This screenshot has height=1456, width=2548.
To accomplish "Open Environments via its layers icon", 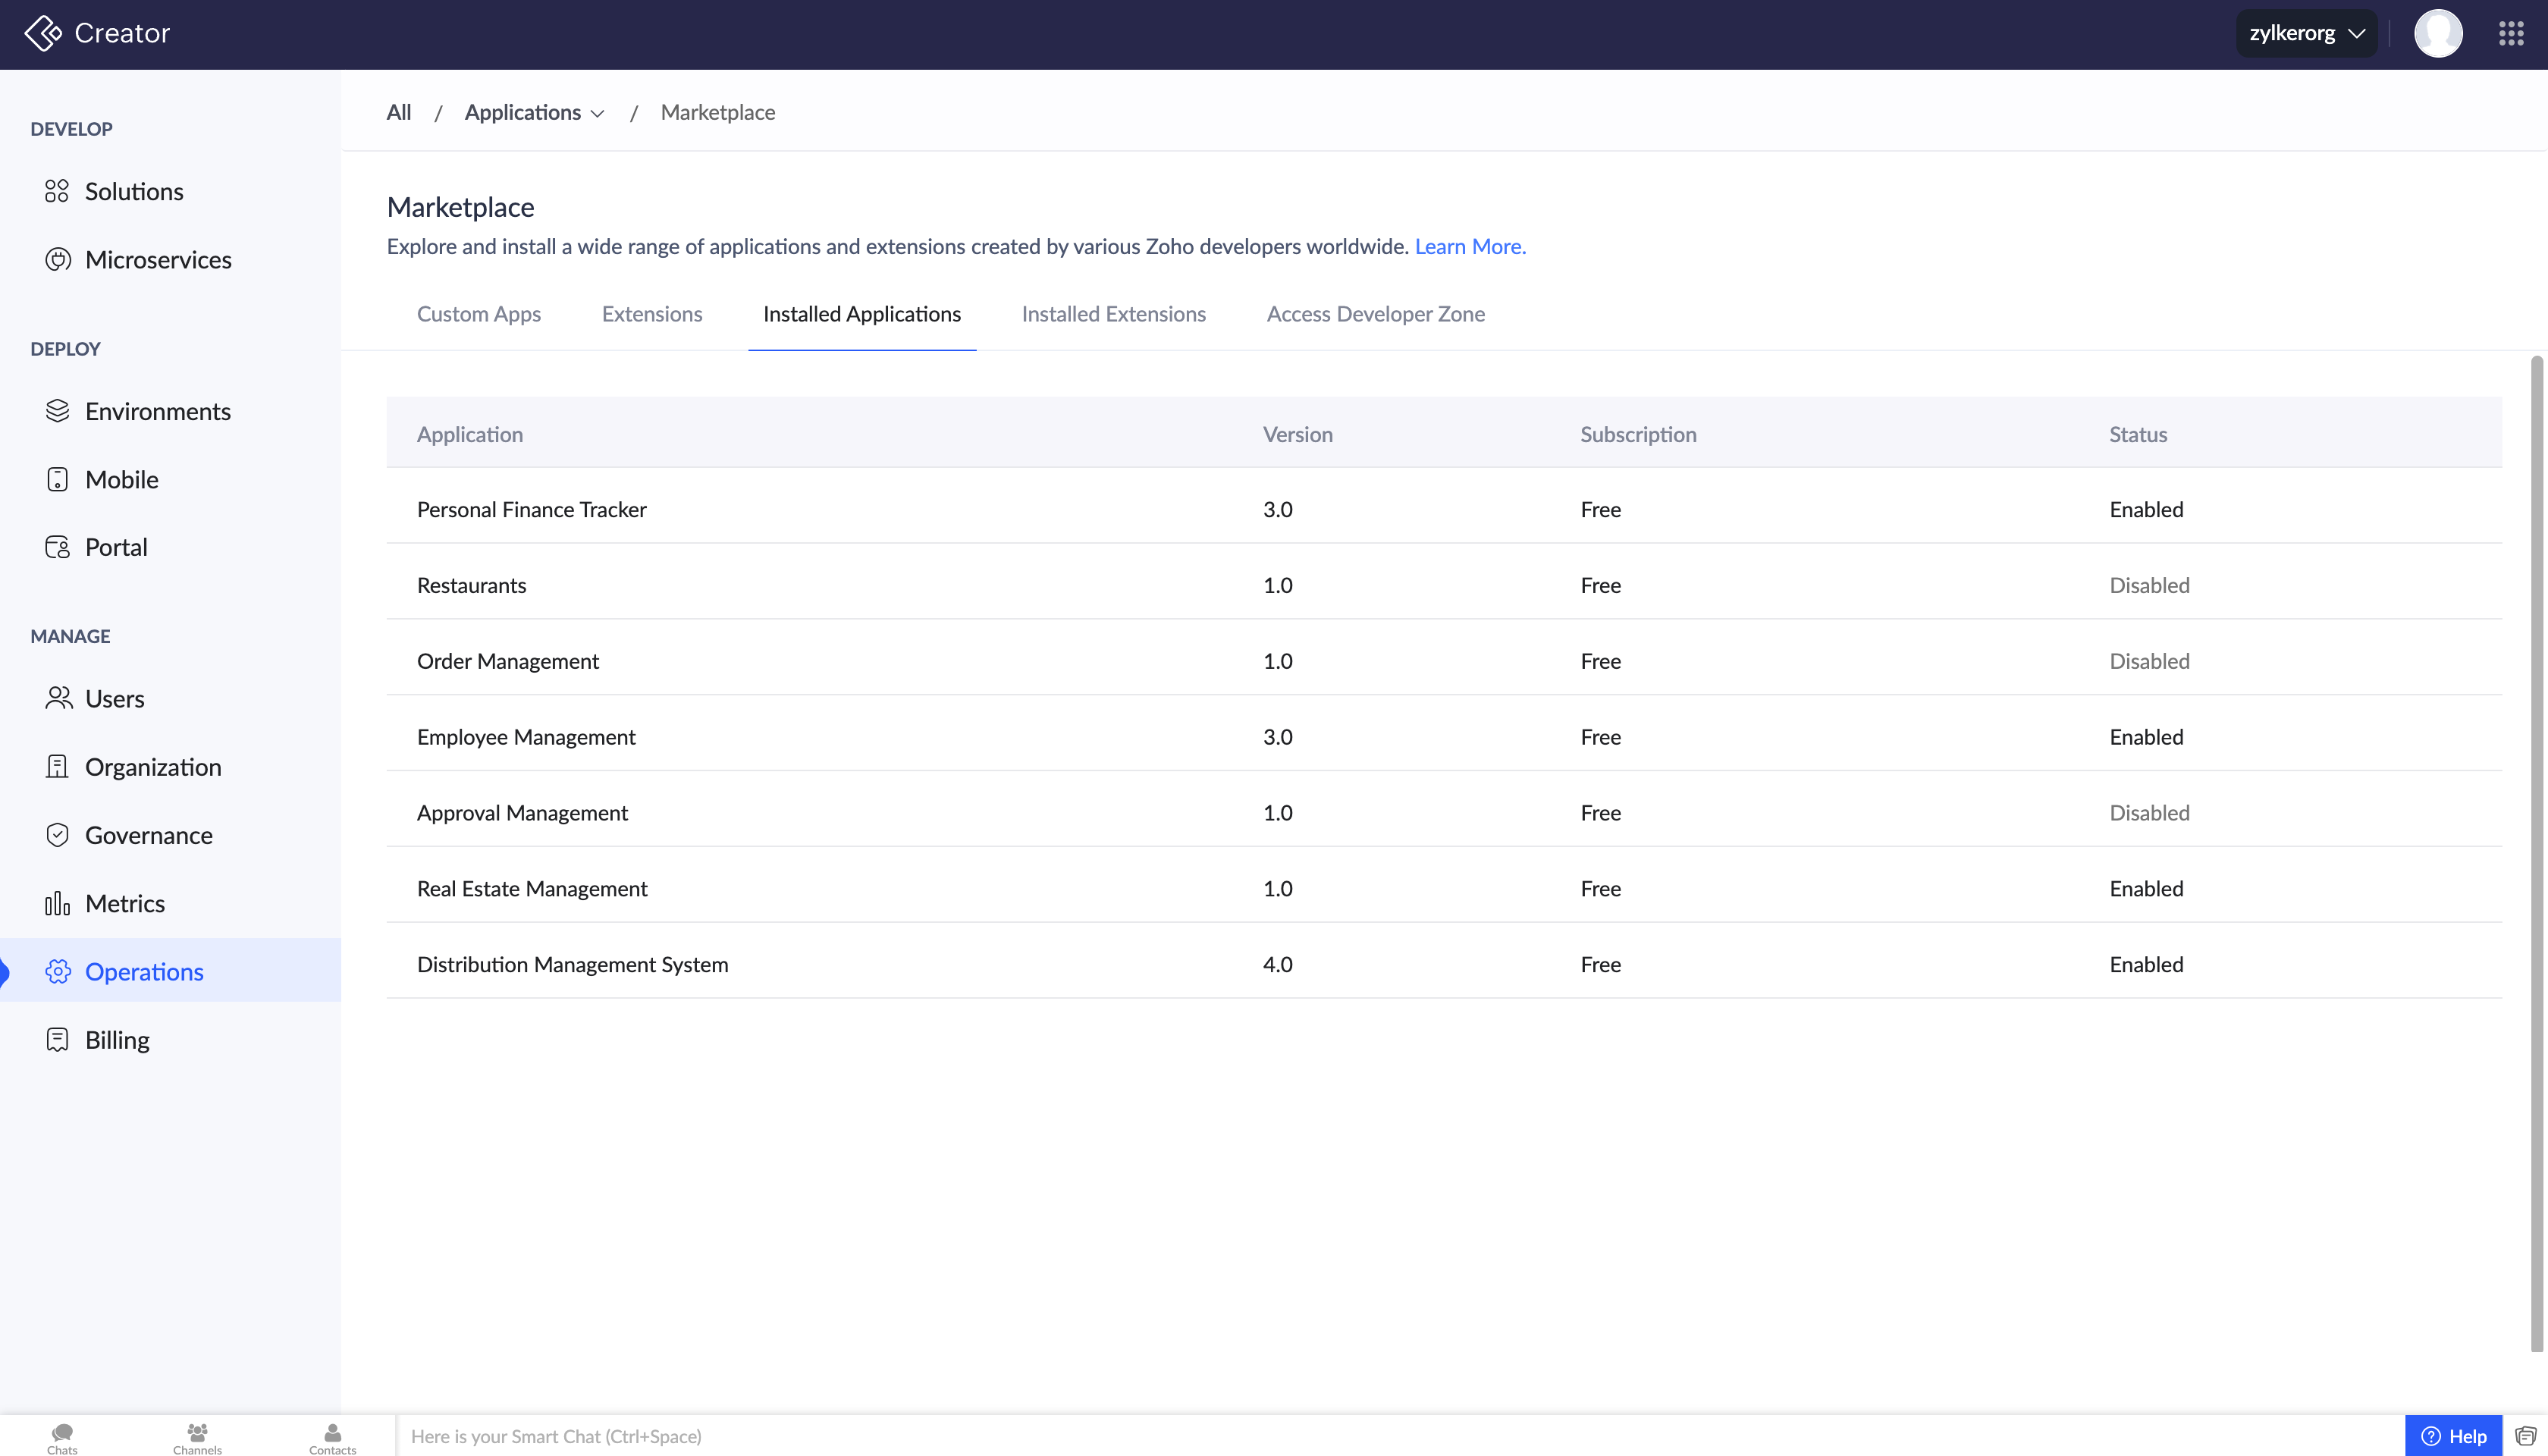I will pyautogui.click(x=57, y=411).
